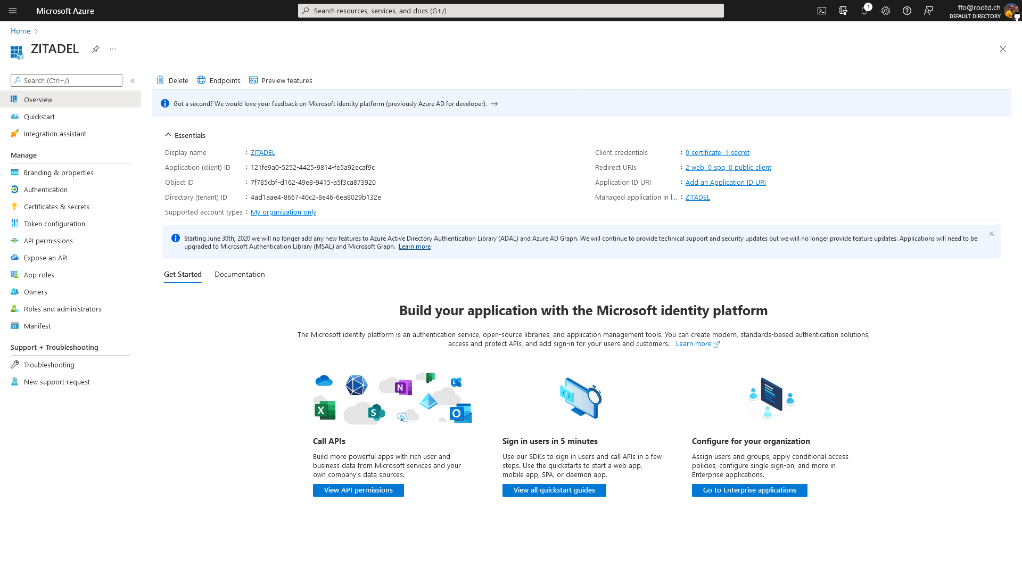Select the Get Started tab
Image resolution: width=1022 pixels, height=575 pixels.
[x=183, y=274]
